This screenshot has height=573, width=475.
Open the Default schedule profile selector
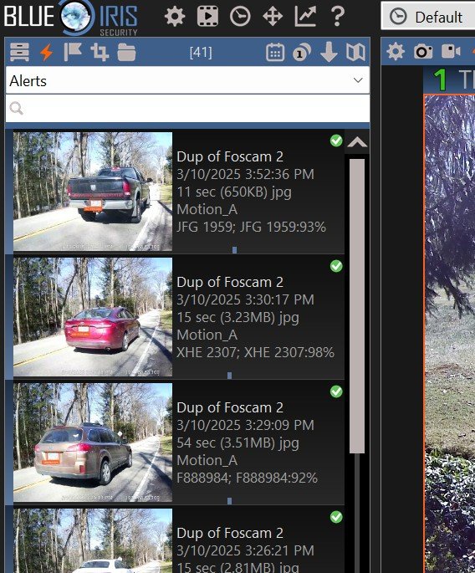point(428,17)
